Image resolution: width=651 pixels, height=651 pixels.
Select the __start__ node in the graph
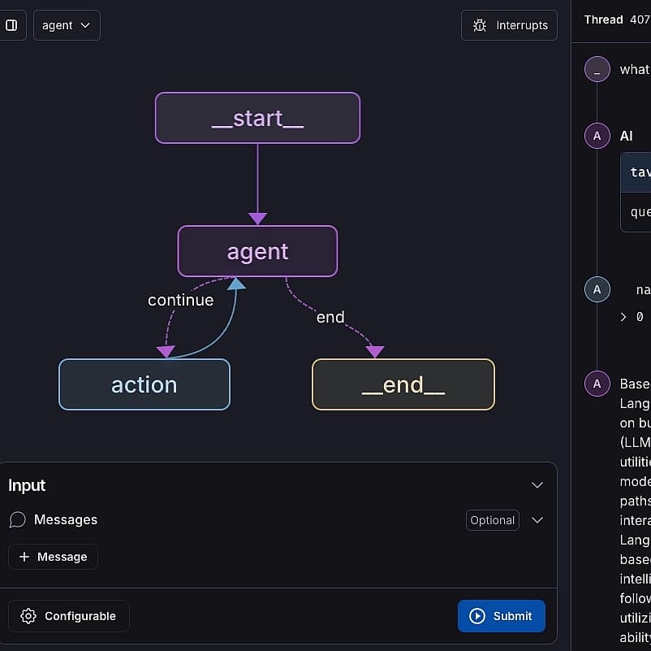(x=257, y=118)
